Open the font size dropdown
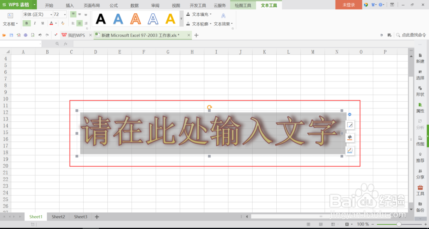The height and width of the screenshot is (229, 429). pyautogui.click(x=65, y=15)
